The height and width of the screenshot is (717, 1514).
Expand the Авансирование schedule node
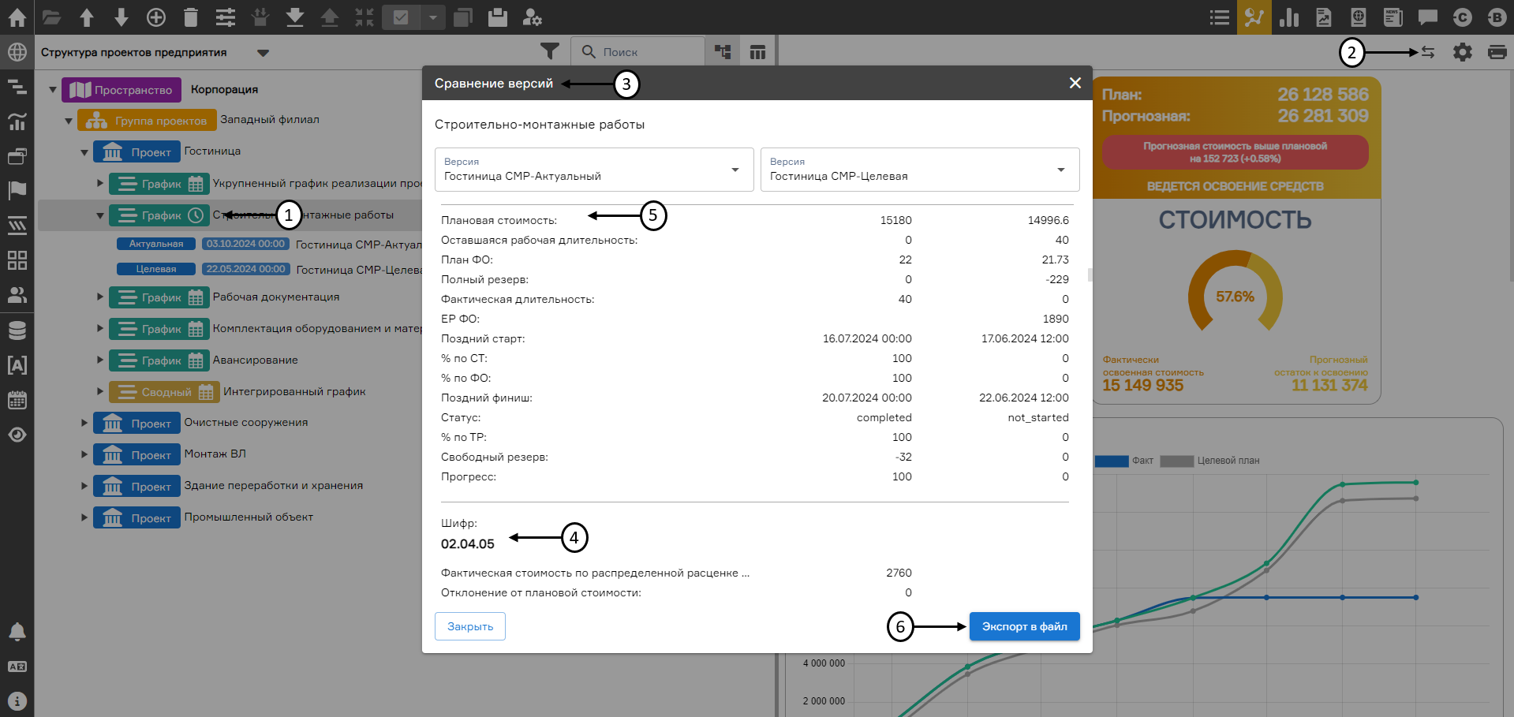tap(100, 360)
